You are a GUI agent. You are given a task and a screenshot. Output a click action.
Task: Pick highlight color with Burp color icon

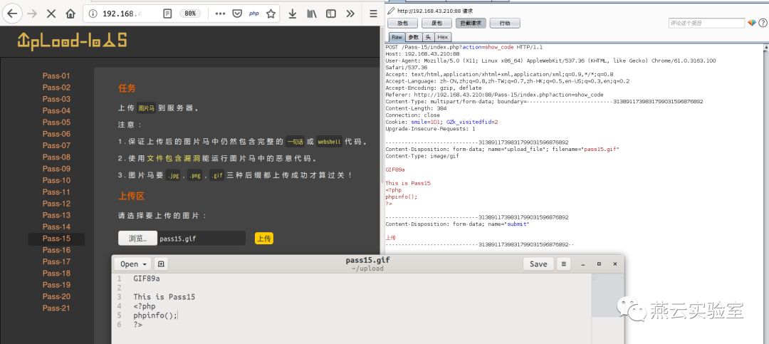point(752,23)
